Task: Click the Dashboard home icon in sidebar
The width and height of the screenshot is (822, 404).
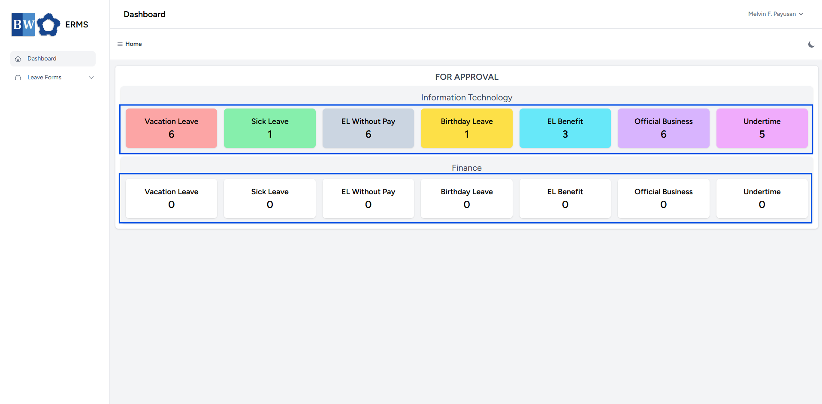Action: (x=18, y=59)
